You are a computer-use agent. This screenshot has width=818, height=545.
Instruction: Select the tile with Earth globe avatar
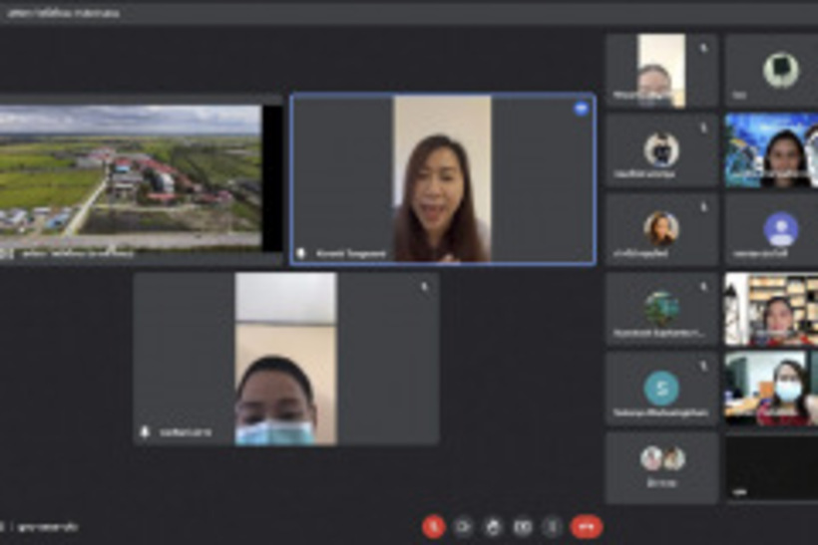pyautogui.click(x=661, y=309)
